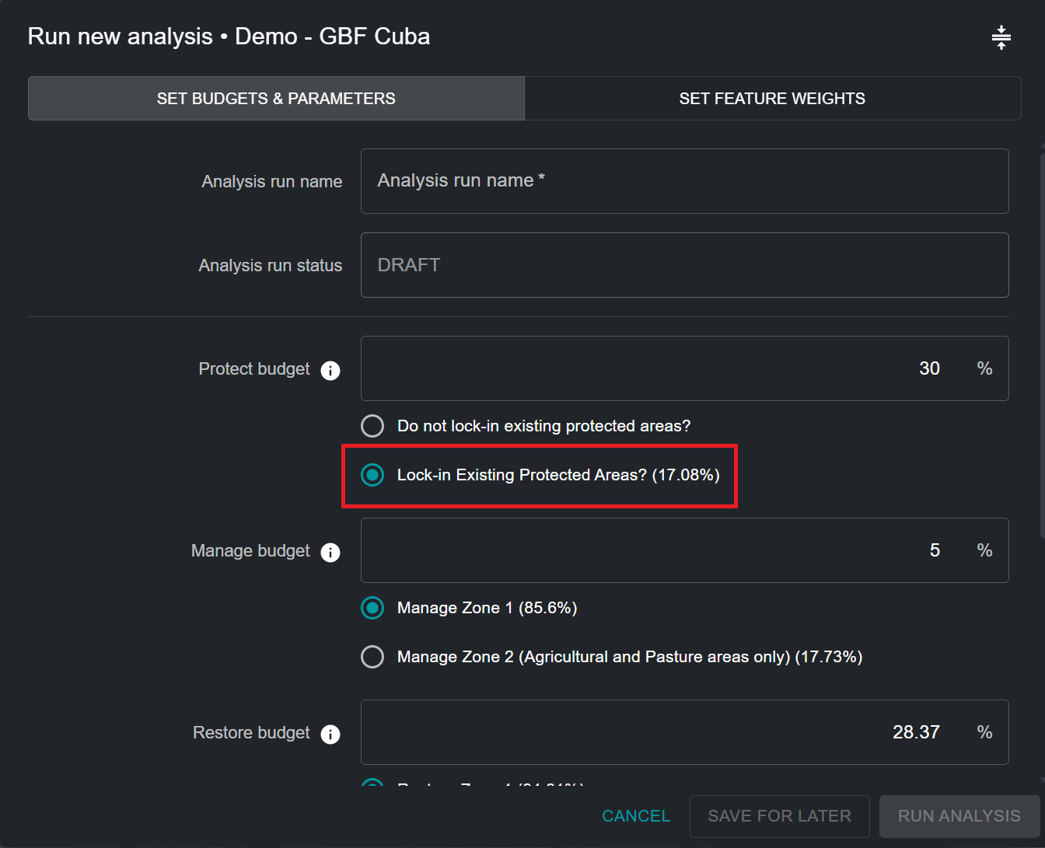
Task: Open the Set Budgets & Parameters tab
Action: click(x=276, y=99)
